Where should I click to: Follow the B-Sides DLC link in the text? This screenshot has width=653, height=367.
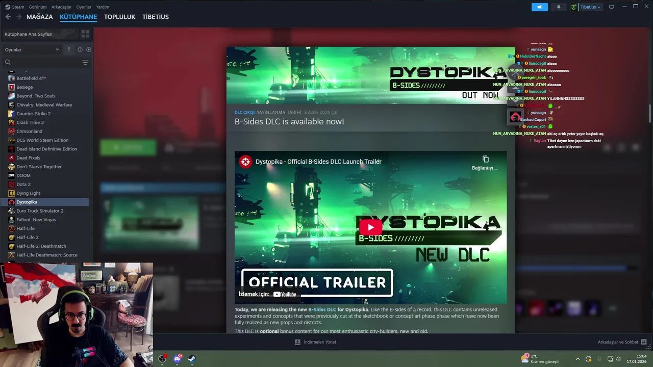coord(322,309)
